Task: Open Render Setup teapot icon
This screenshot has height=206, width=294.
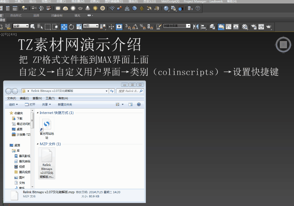Action: click(x=254, y=27)
